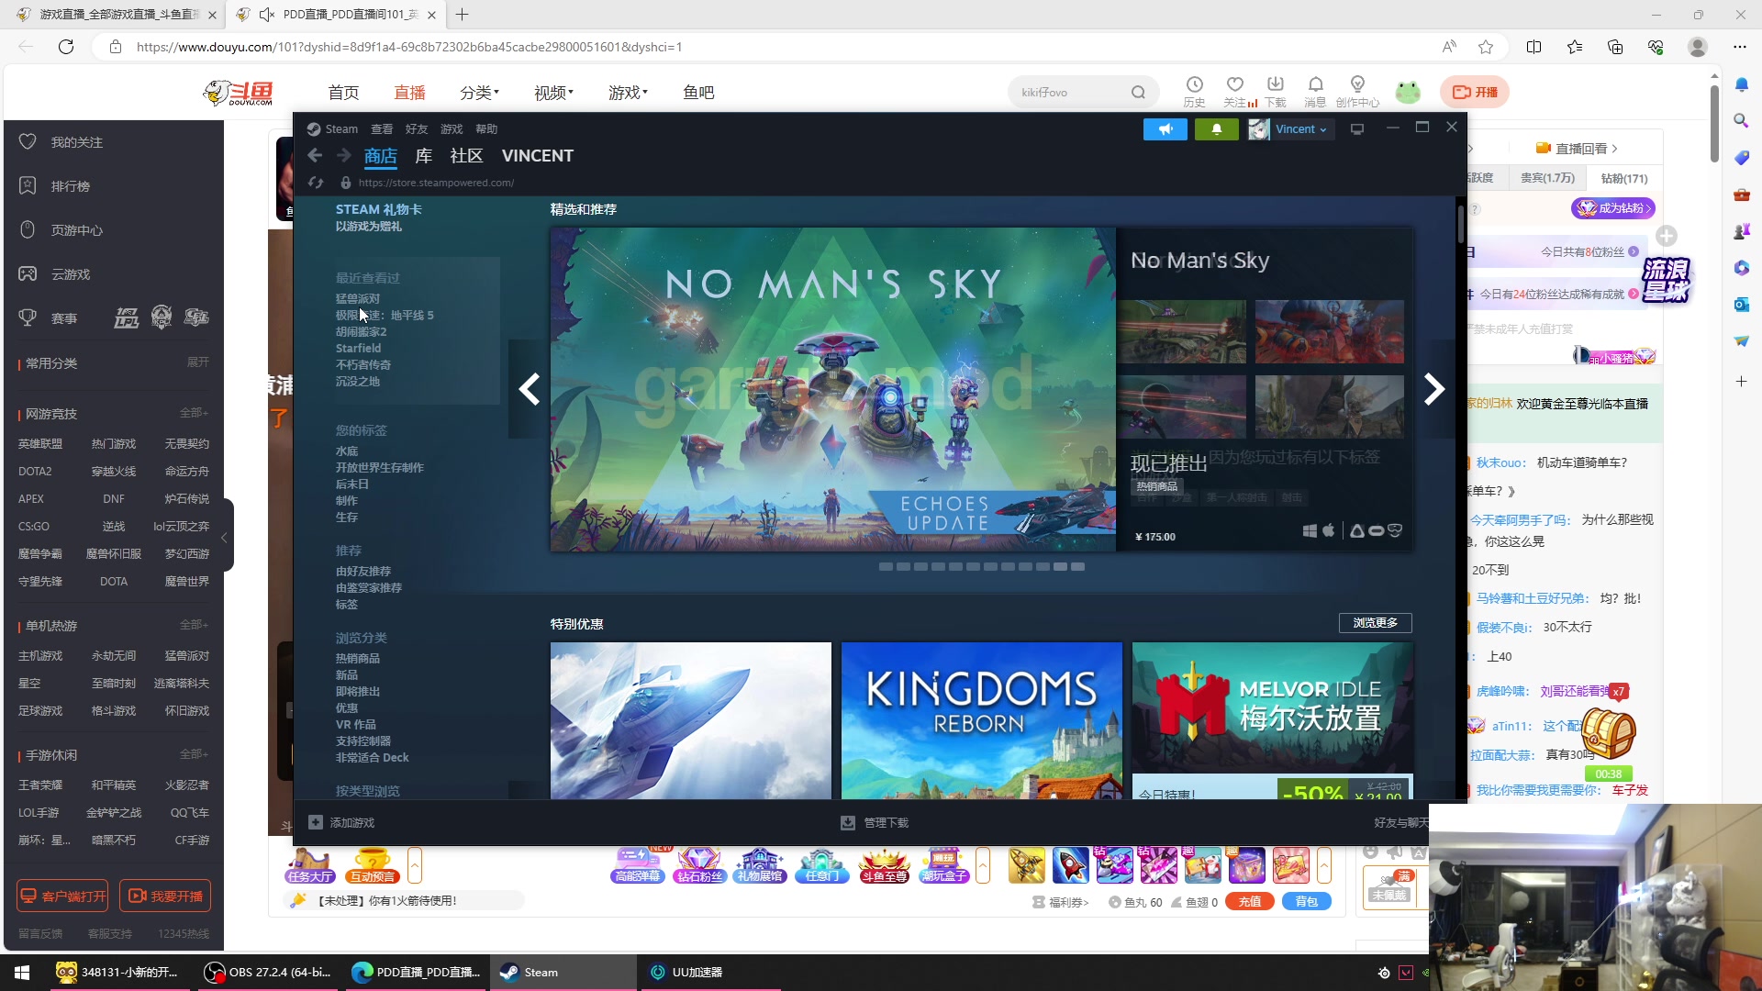The width and height of the screenshot is (1762, 991).
Task: Open 好友 menu in Steam
Action: coord(416,129)
